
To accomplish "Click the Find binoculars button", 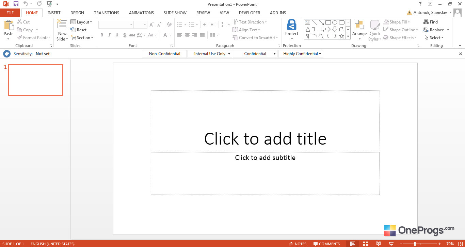I will [x=431, y=22].
